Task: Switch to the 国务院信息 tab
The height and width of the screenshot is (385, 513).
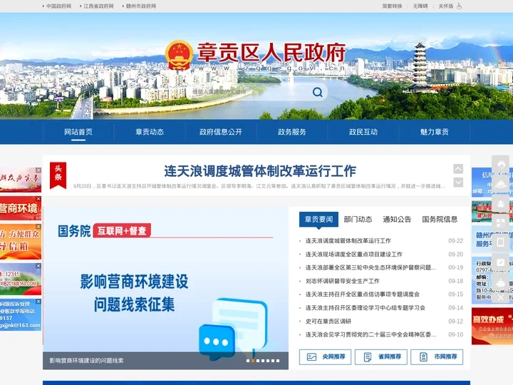Action: [440, 220]
